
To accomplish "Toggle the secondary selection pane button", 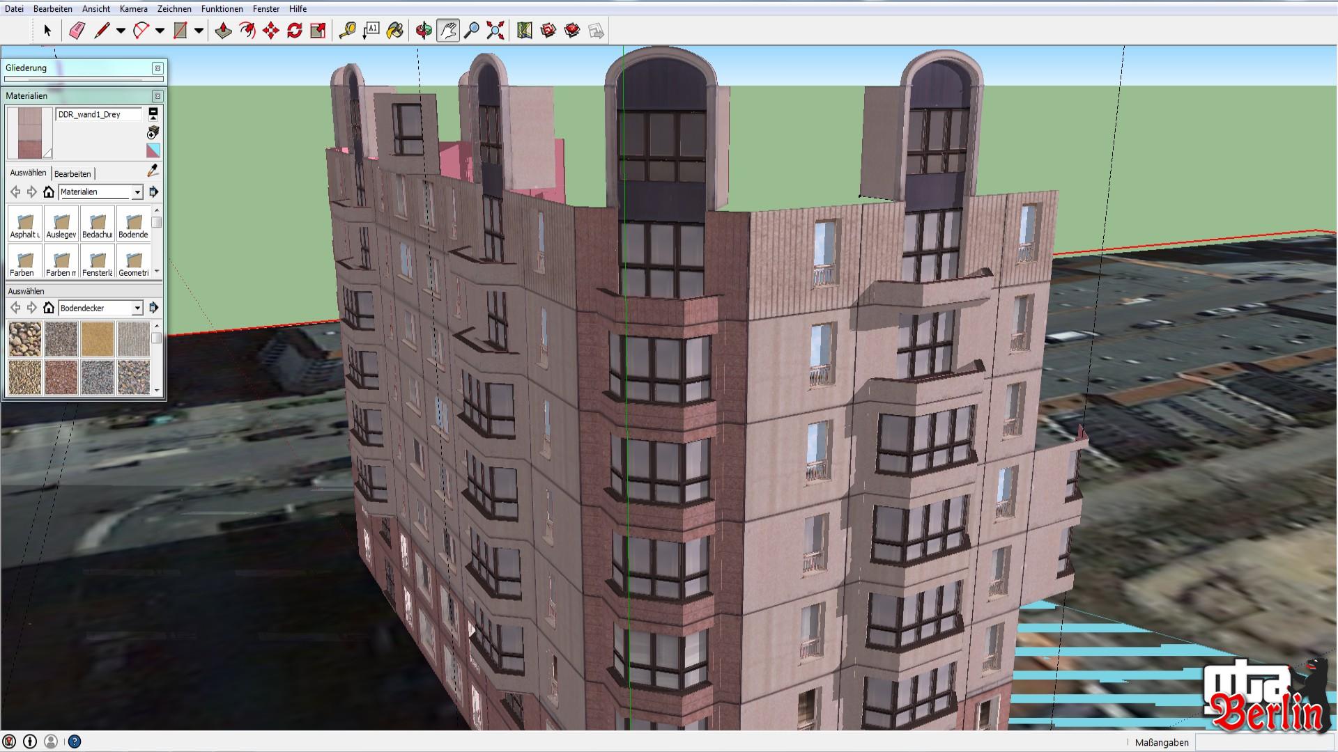I will pyautogui.click(x=153, y=113).
